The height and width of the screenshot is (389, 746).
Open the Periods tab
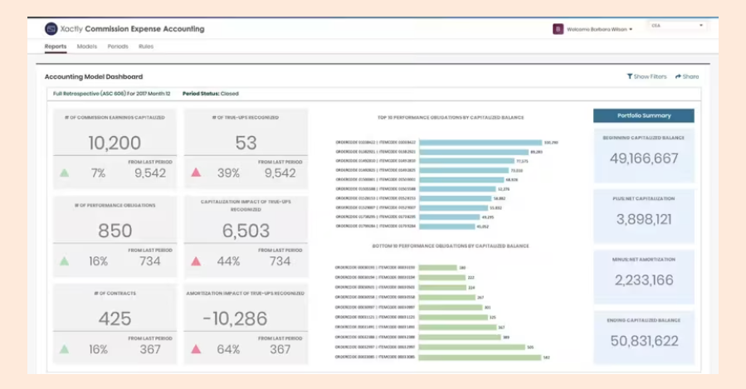point(118,46)
